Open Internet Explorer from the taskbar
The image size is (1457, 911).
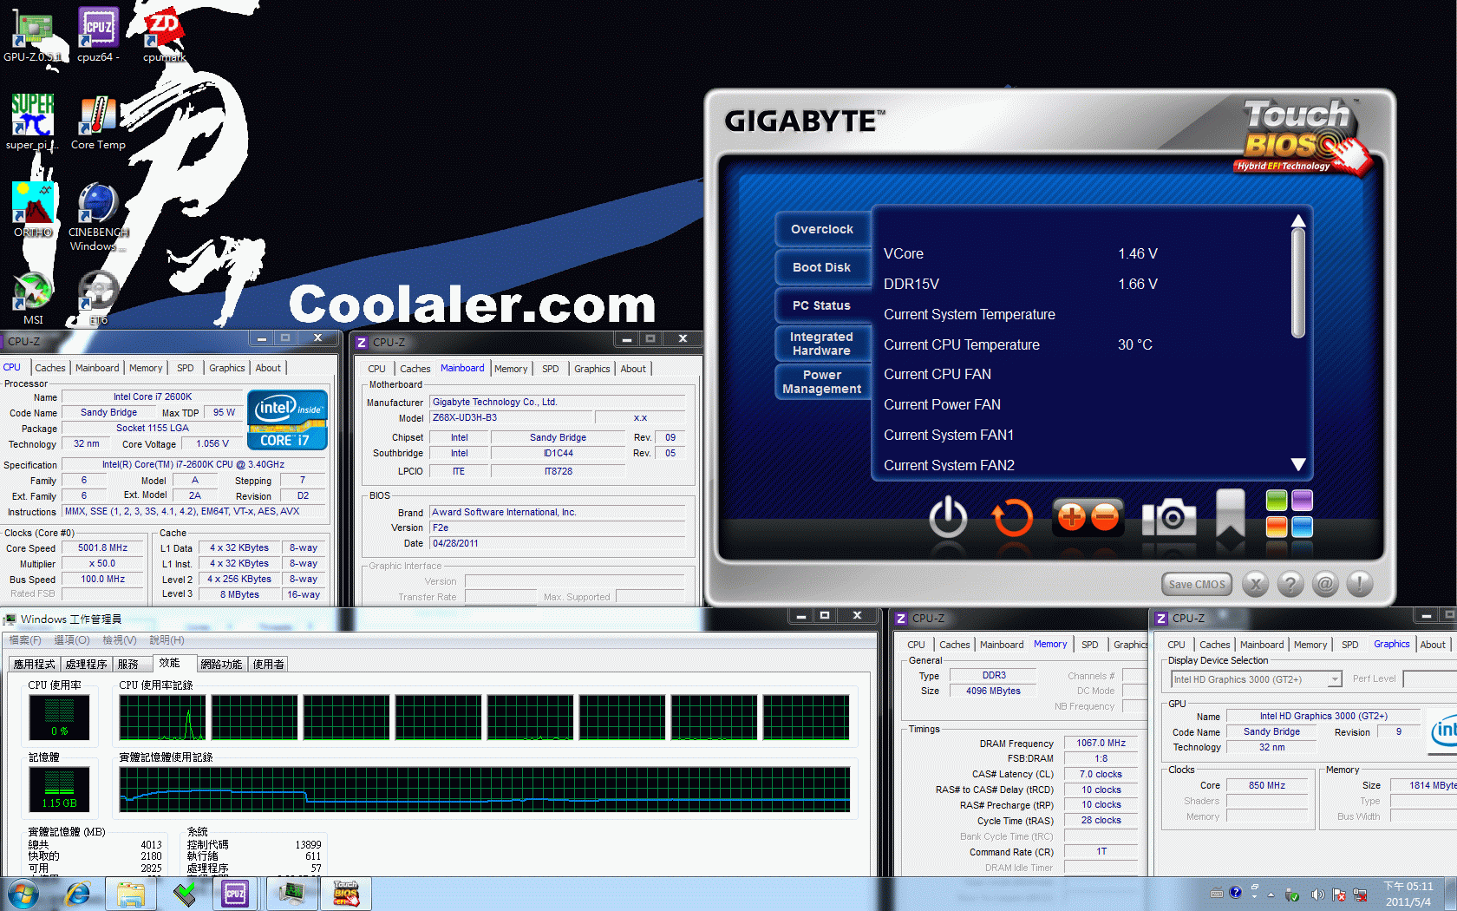pos(78,894)
